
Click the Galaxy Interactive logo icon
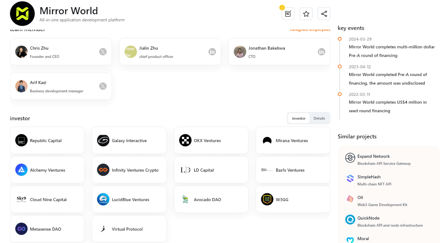pos(103,140)
